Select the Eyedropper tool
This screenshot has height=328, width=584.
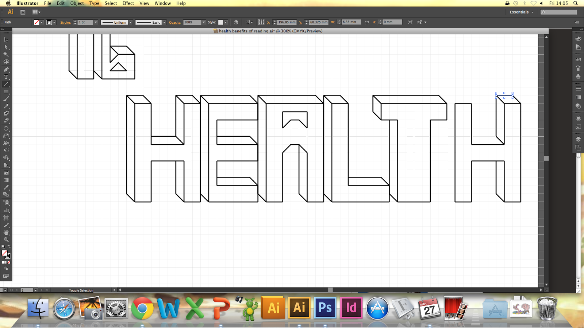(6, 187)
